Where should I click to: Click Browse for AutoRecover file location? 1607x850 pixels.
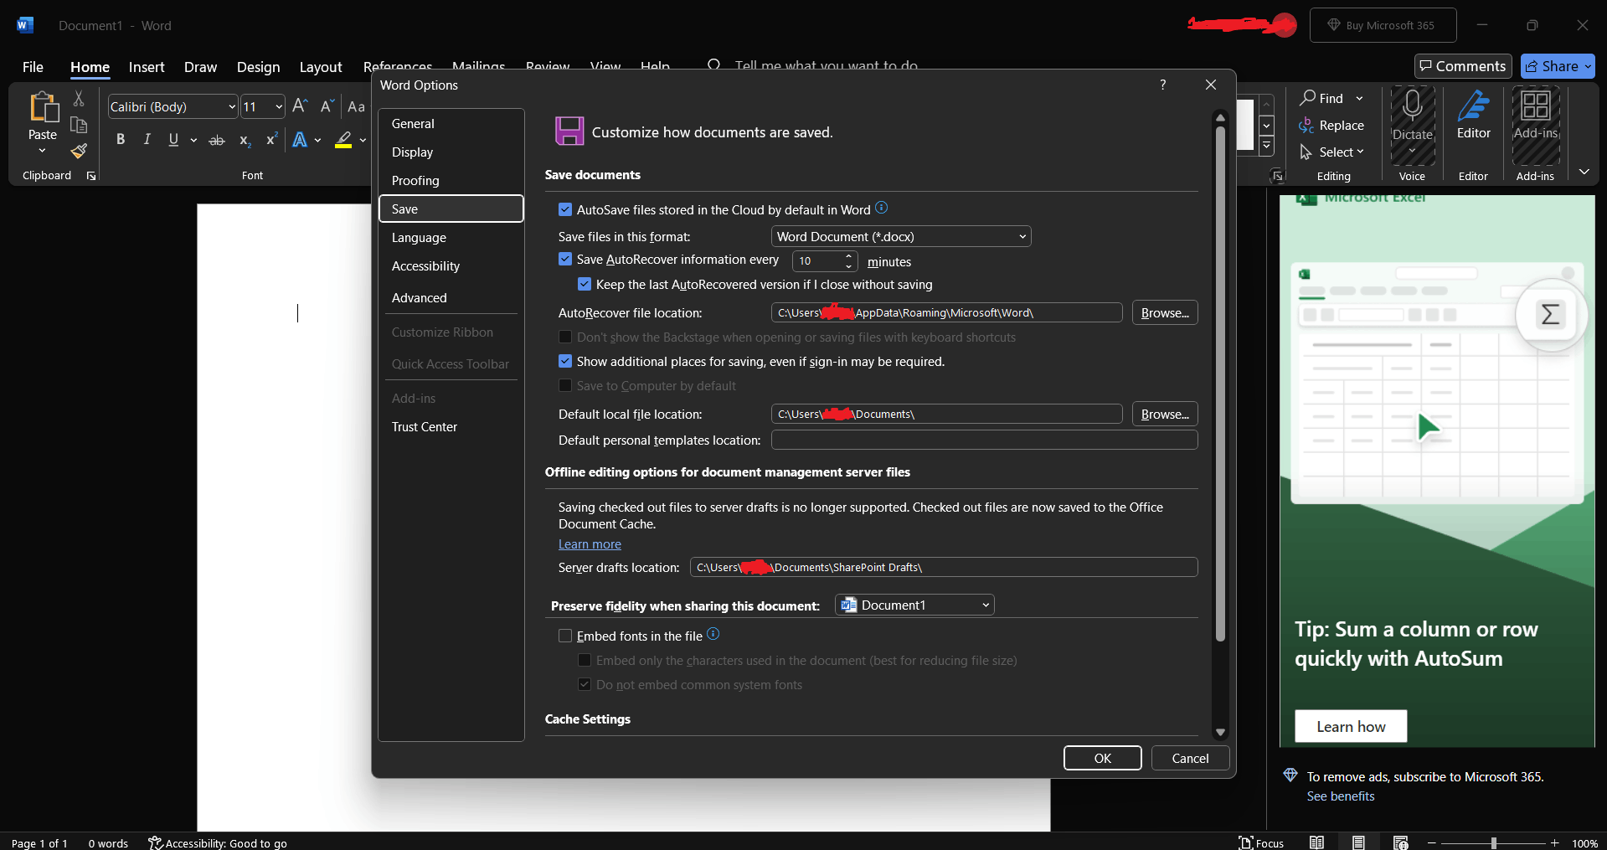pos(1165,312)
